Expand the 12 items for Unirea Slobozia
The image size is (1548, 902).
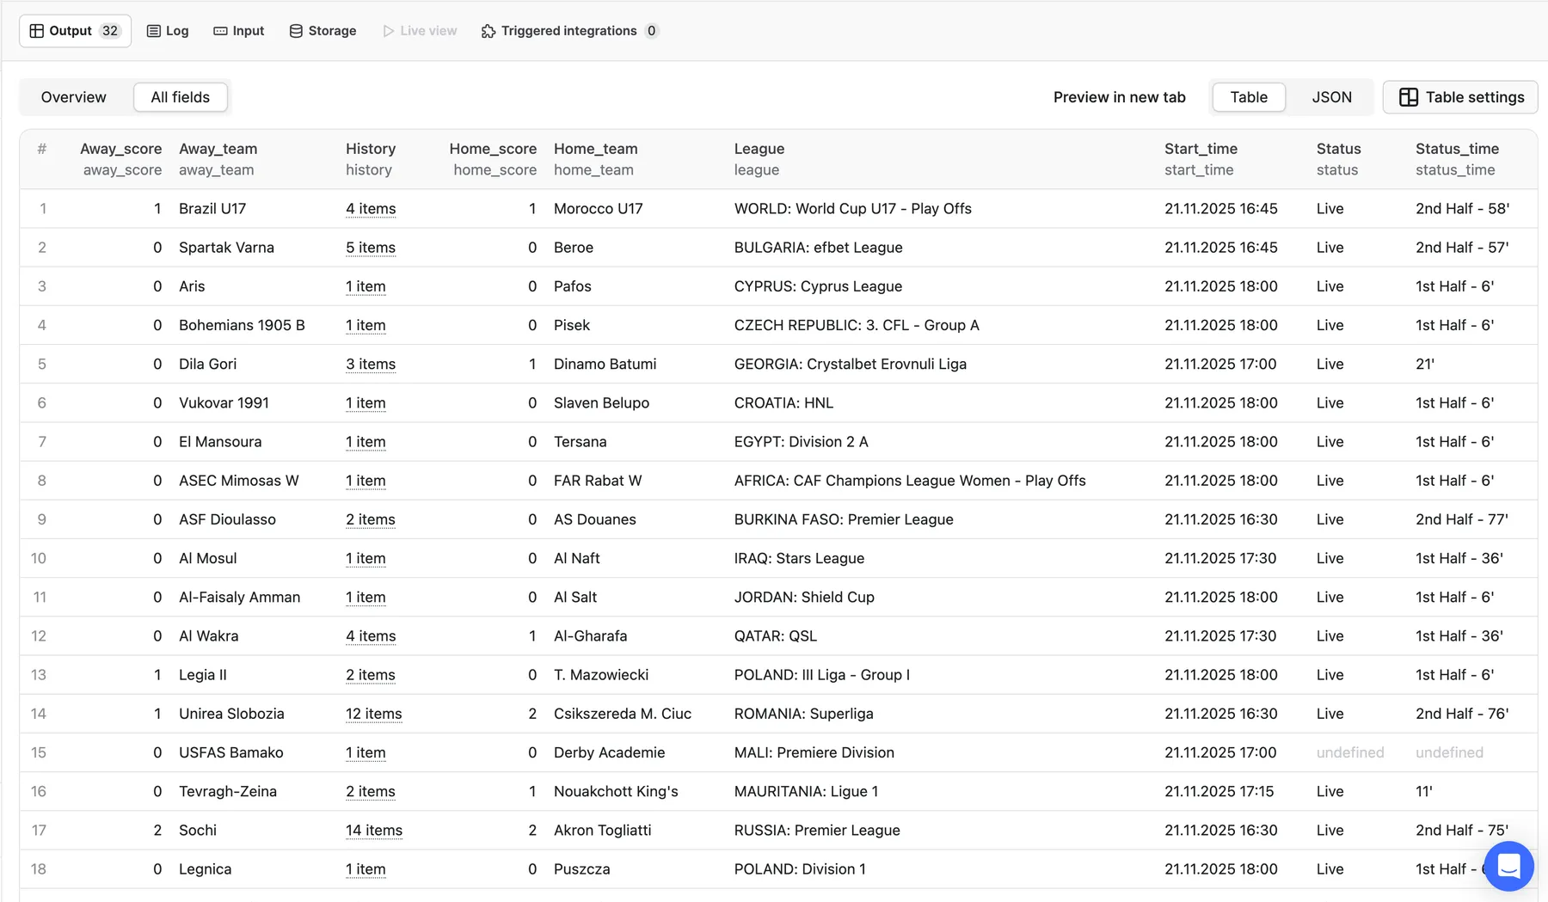coord(373,714)
